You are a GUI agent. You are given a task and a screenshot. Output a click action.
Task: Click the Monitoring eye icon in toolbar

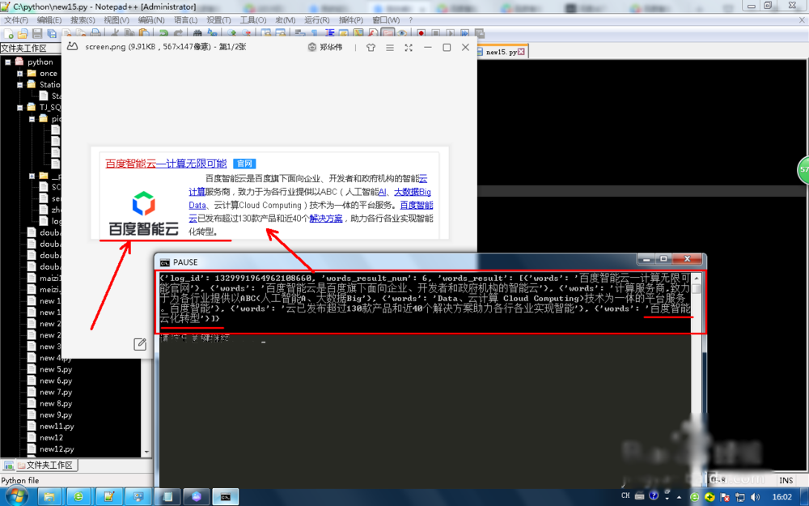402,33
